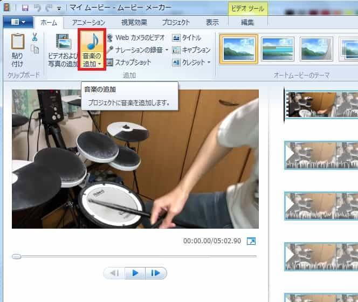358x302 pixels.
Task: Switch to the ホーム tab
Action: (x=49, y=23)
